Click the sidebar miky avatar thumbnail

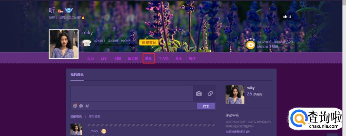coord(235,94)
